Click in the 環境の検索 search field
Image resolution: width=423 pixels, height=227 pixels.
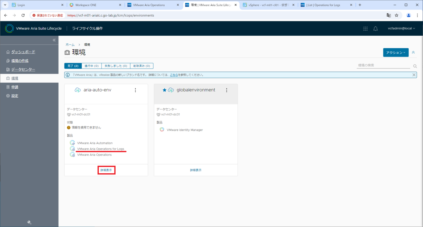point(384,65)
